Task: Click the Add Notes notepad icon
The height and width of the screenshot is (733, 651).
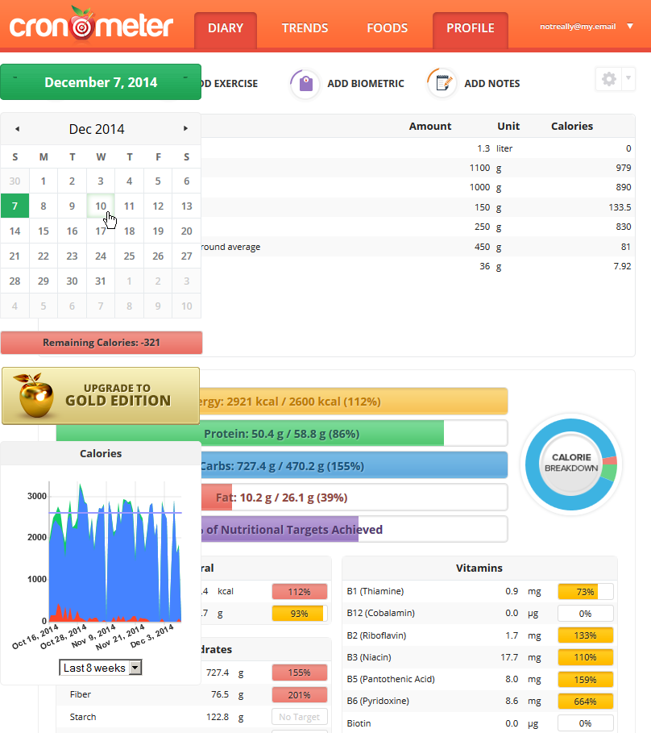Action: (442, 82)
